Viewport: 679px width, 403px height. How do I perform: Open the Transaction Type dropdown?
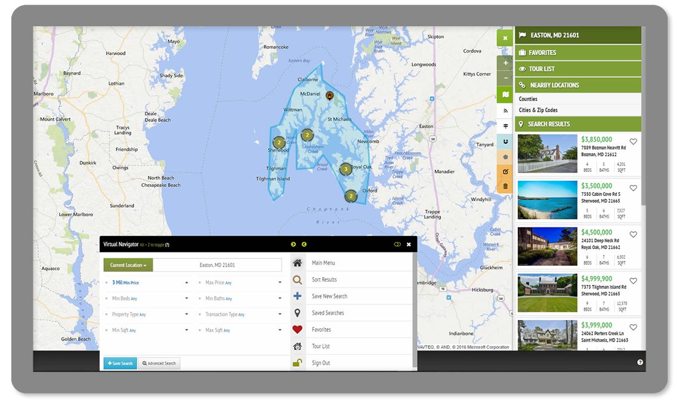coord(280,314)
